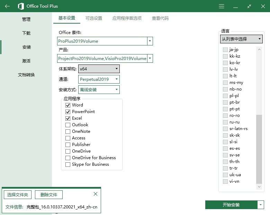Check the uk-ua language checkbox
The height and width of the screenshot is (215, 270).
pos(225,175)
